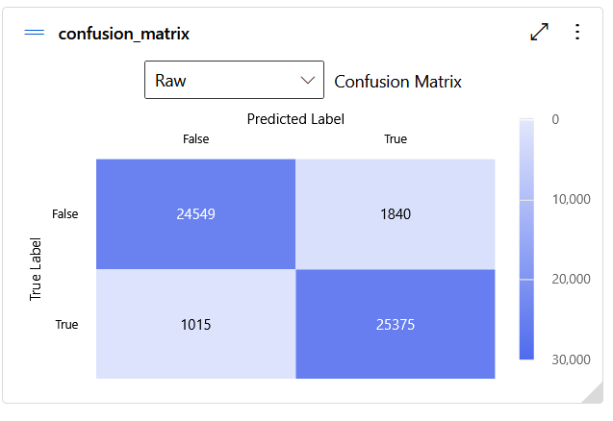Expand the chart to full screen

point(540,32)
